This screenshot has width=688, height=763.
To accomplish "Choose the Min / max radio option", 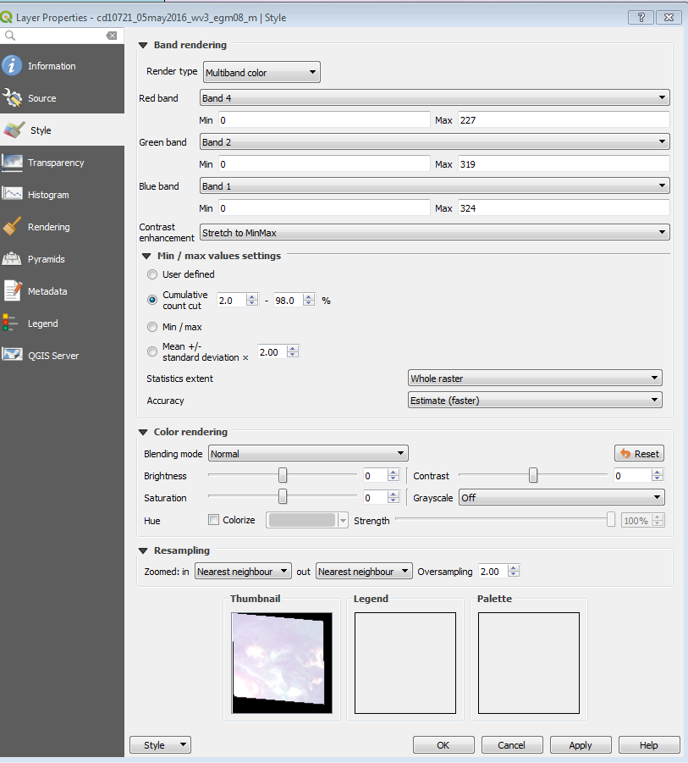I will pos(152,327).
